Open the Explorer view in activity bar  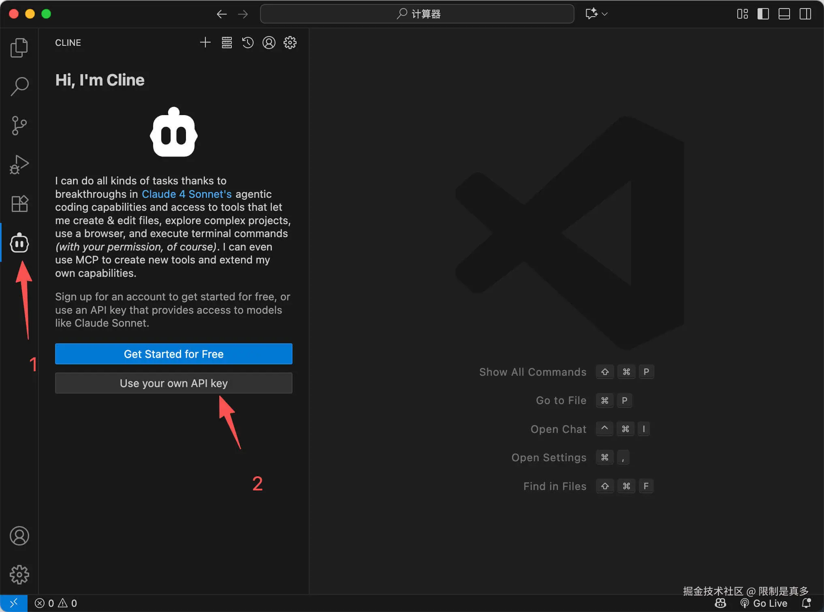click(x=19, y=47)
